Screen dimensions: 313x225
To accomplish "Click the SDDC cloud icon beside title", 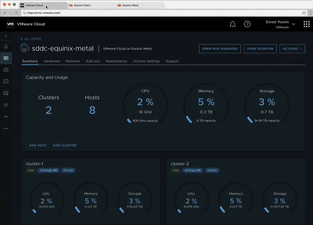I will (25, 48).
